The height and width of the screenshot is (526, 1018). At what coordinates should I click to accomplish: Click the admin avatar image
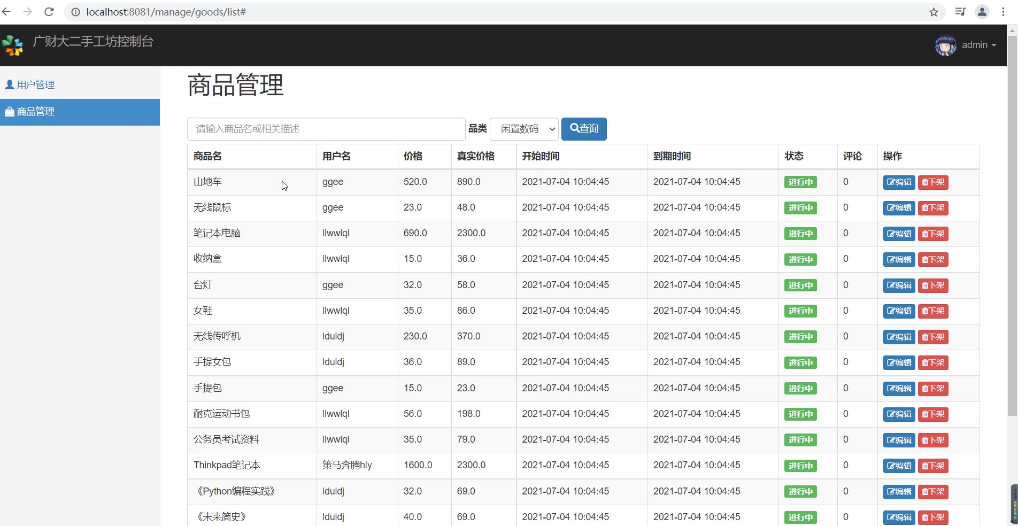945,45
